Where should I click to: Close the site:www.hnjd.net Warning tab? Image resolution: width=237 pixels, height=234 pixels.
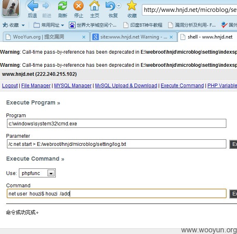[171, 37]
